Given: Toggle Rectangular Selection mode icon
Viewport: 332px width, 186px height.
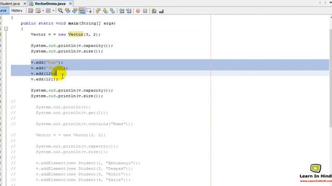Looking at the screenshot, I should [x=89, y=11].
